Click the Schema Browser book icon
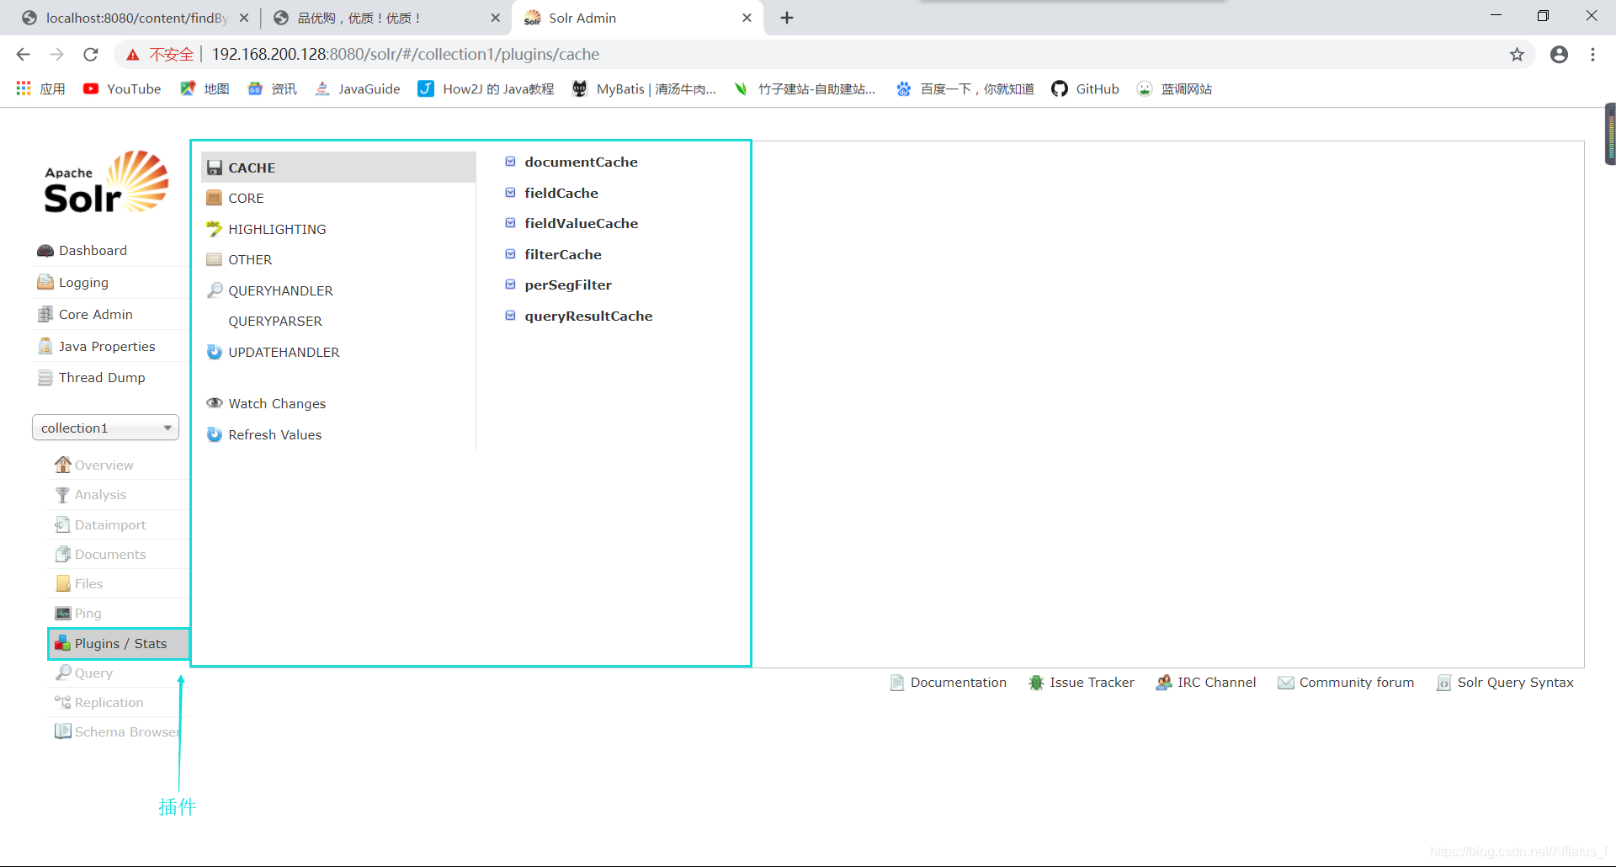The image size is (1616, 867). click(x=63, y=731)
